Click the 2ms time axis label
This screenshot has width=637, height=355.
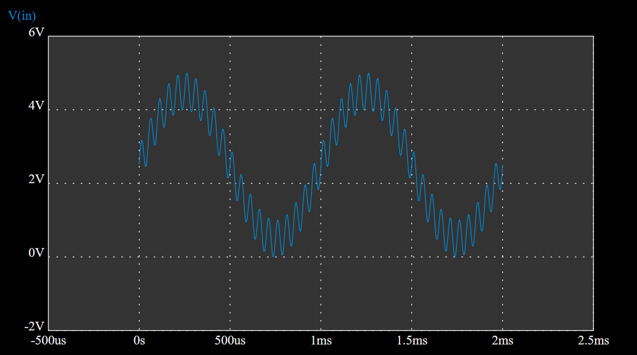pos(502,341)
